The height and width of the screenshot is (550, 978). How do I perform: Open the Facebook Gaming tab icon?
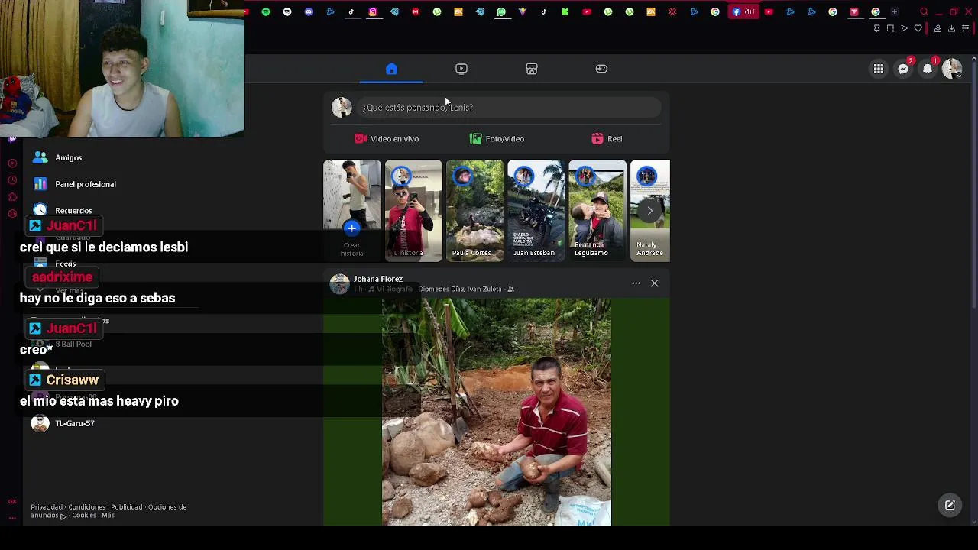[601, 69]
